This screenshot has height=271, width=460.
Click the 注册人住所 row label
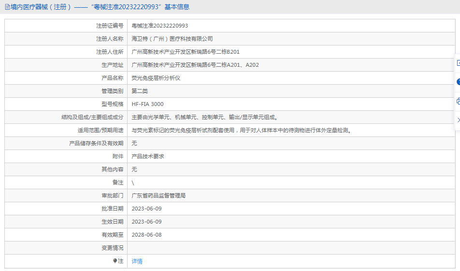(110, 52)
